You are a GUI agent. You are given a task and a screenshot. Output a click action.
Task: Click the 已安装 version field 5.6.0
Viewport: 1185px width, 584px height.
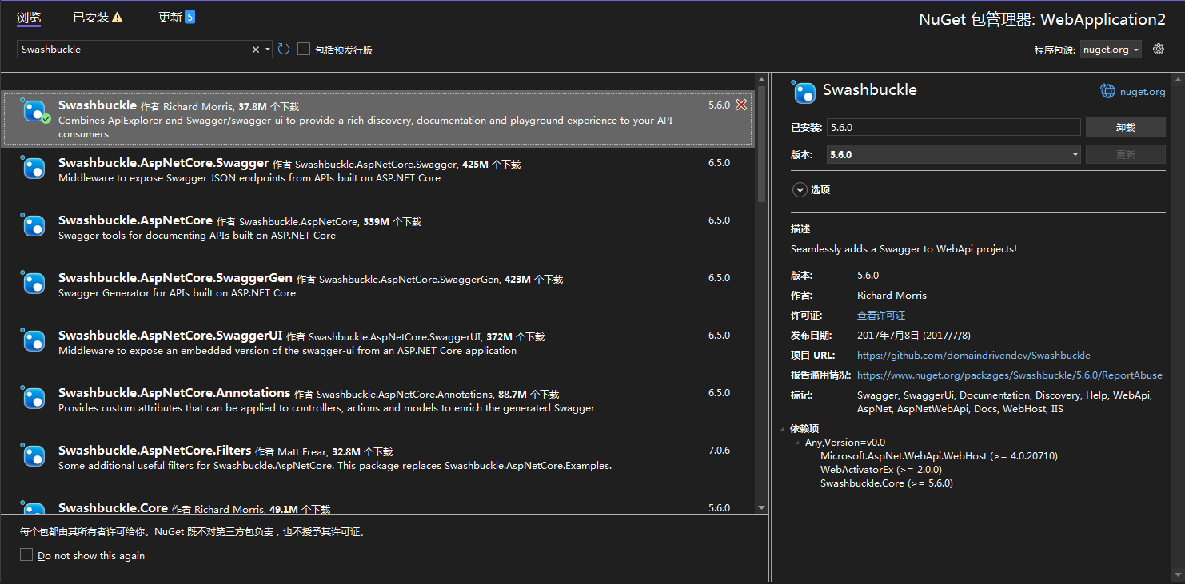(954, 127)
